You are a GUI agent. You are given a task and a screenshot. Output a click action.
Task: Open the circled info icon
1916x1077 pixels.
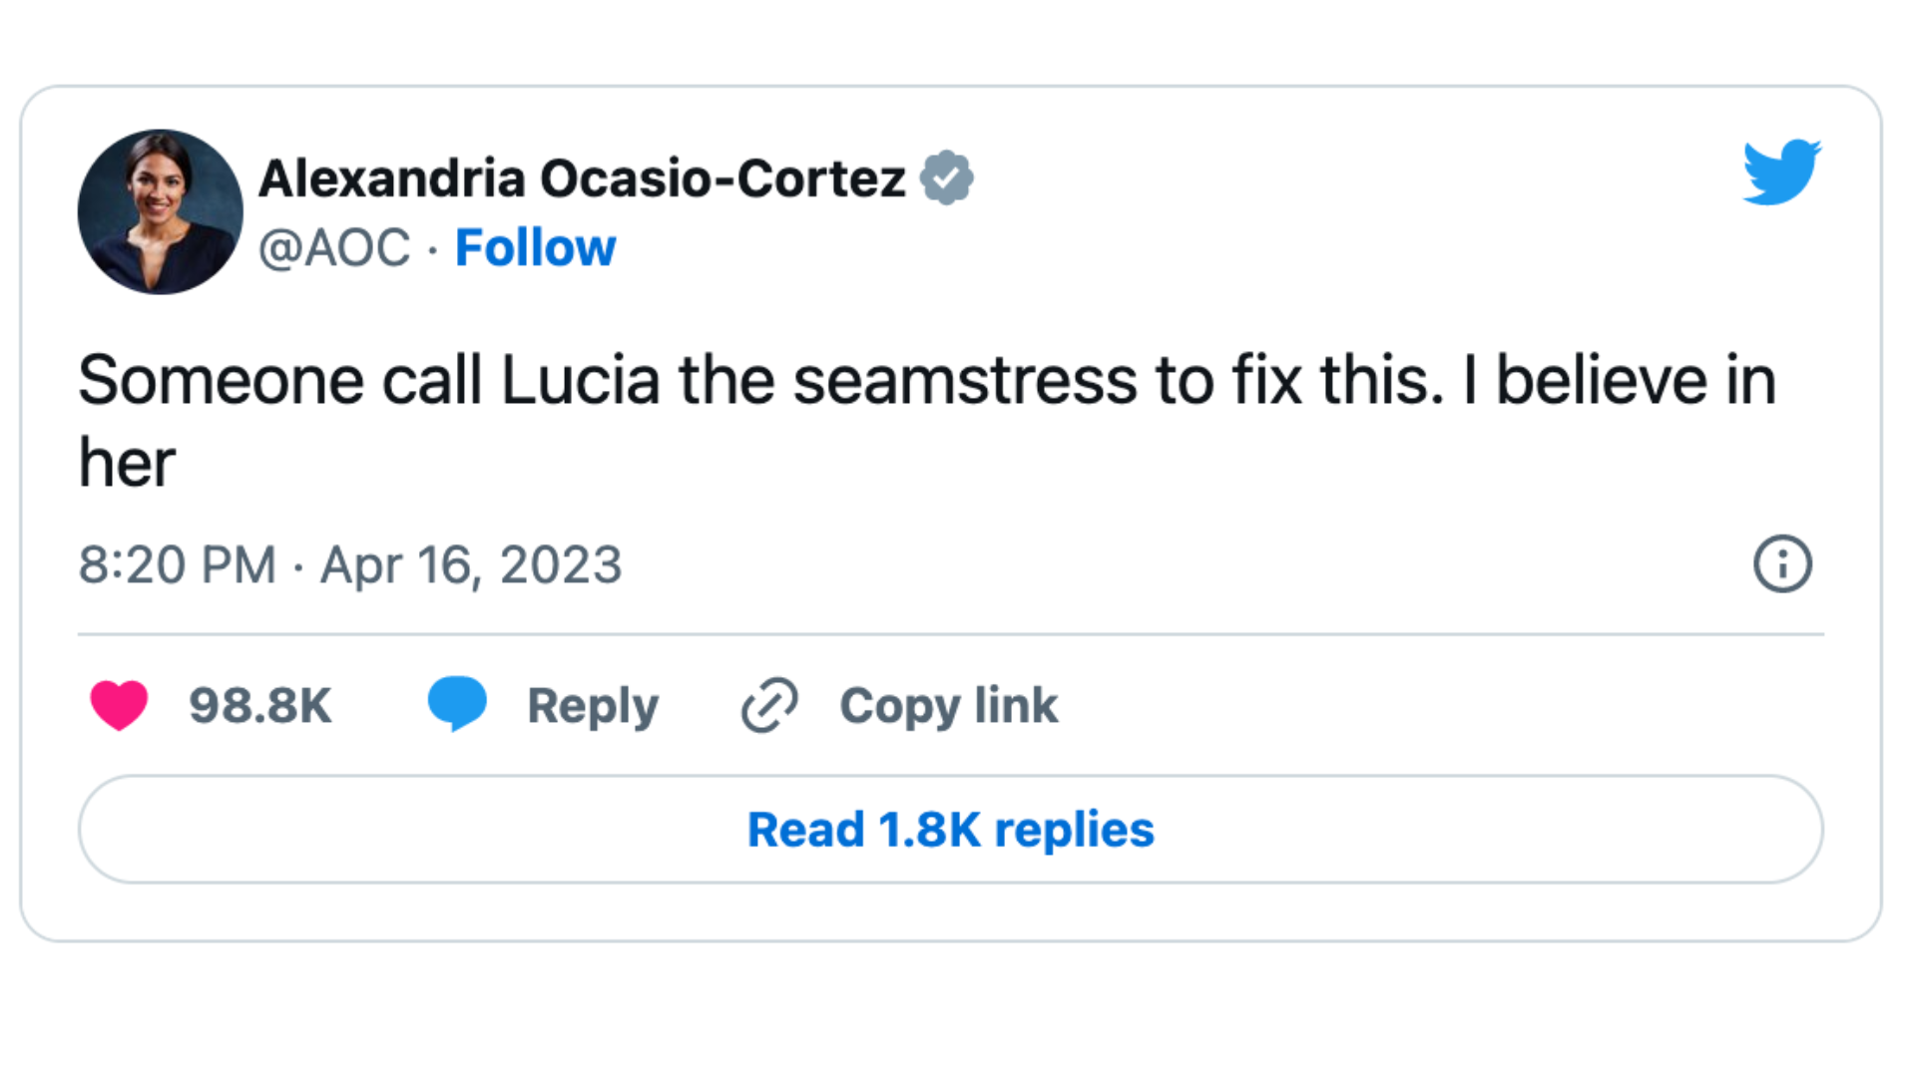click(1782, 564)
